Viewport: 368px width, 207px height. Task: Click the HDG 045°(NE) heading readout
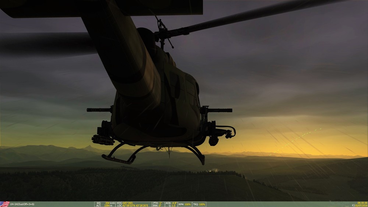pos(125,203)
